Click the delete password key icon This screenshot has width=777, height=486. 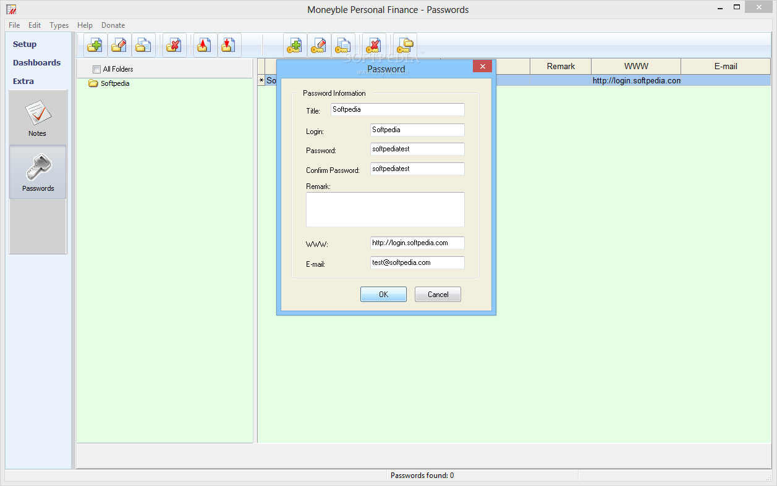[374, 46]
